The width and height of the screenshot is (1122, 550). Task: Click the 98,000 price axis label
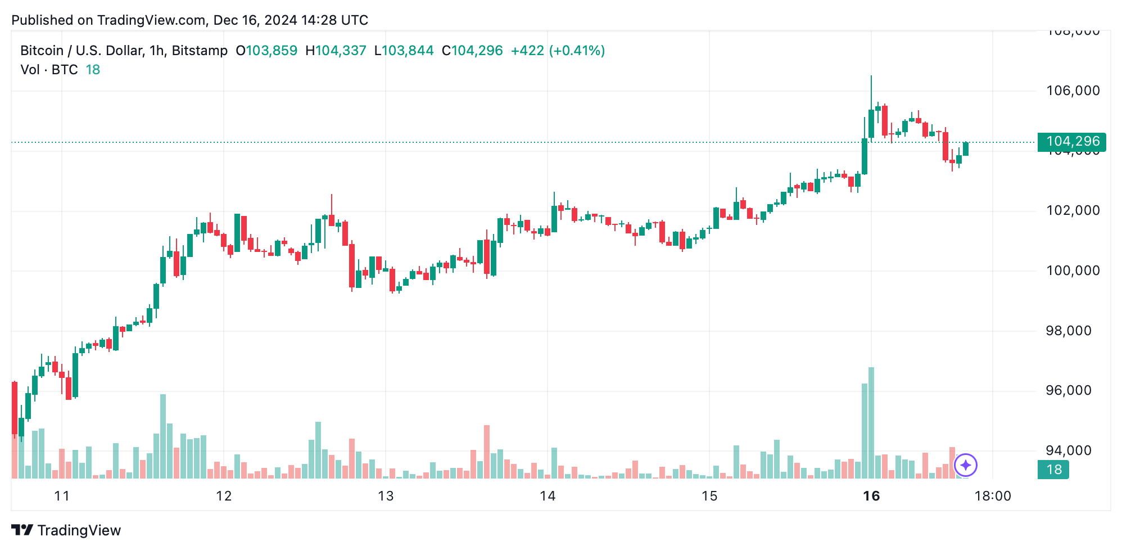1069,331
